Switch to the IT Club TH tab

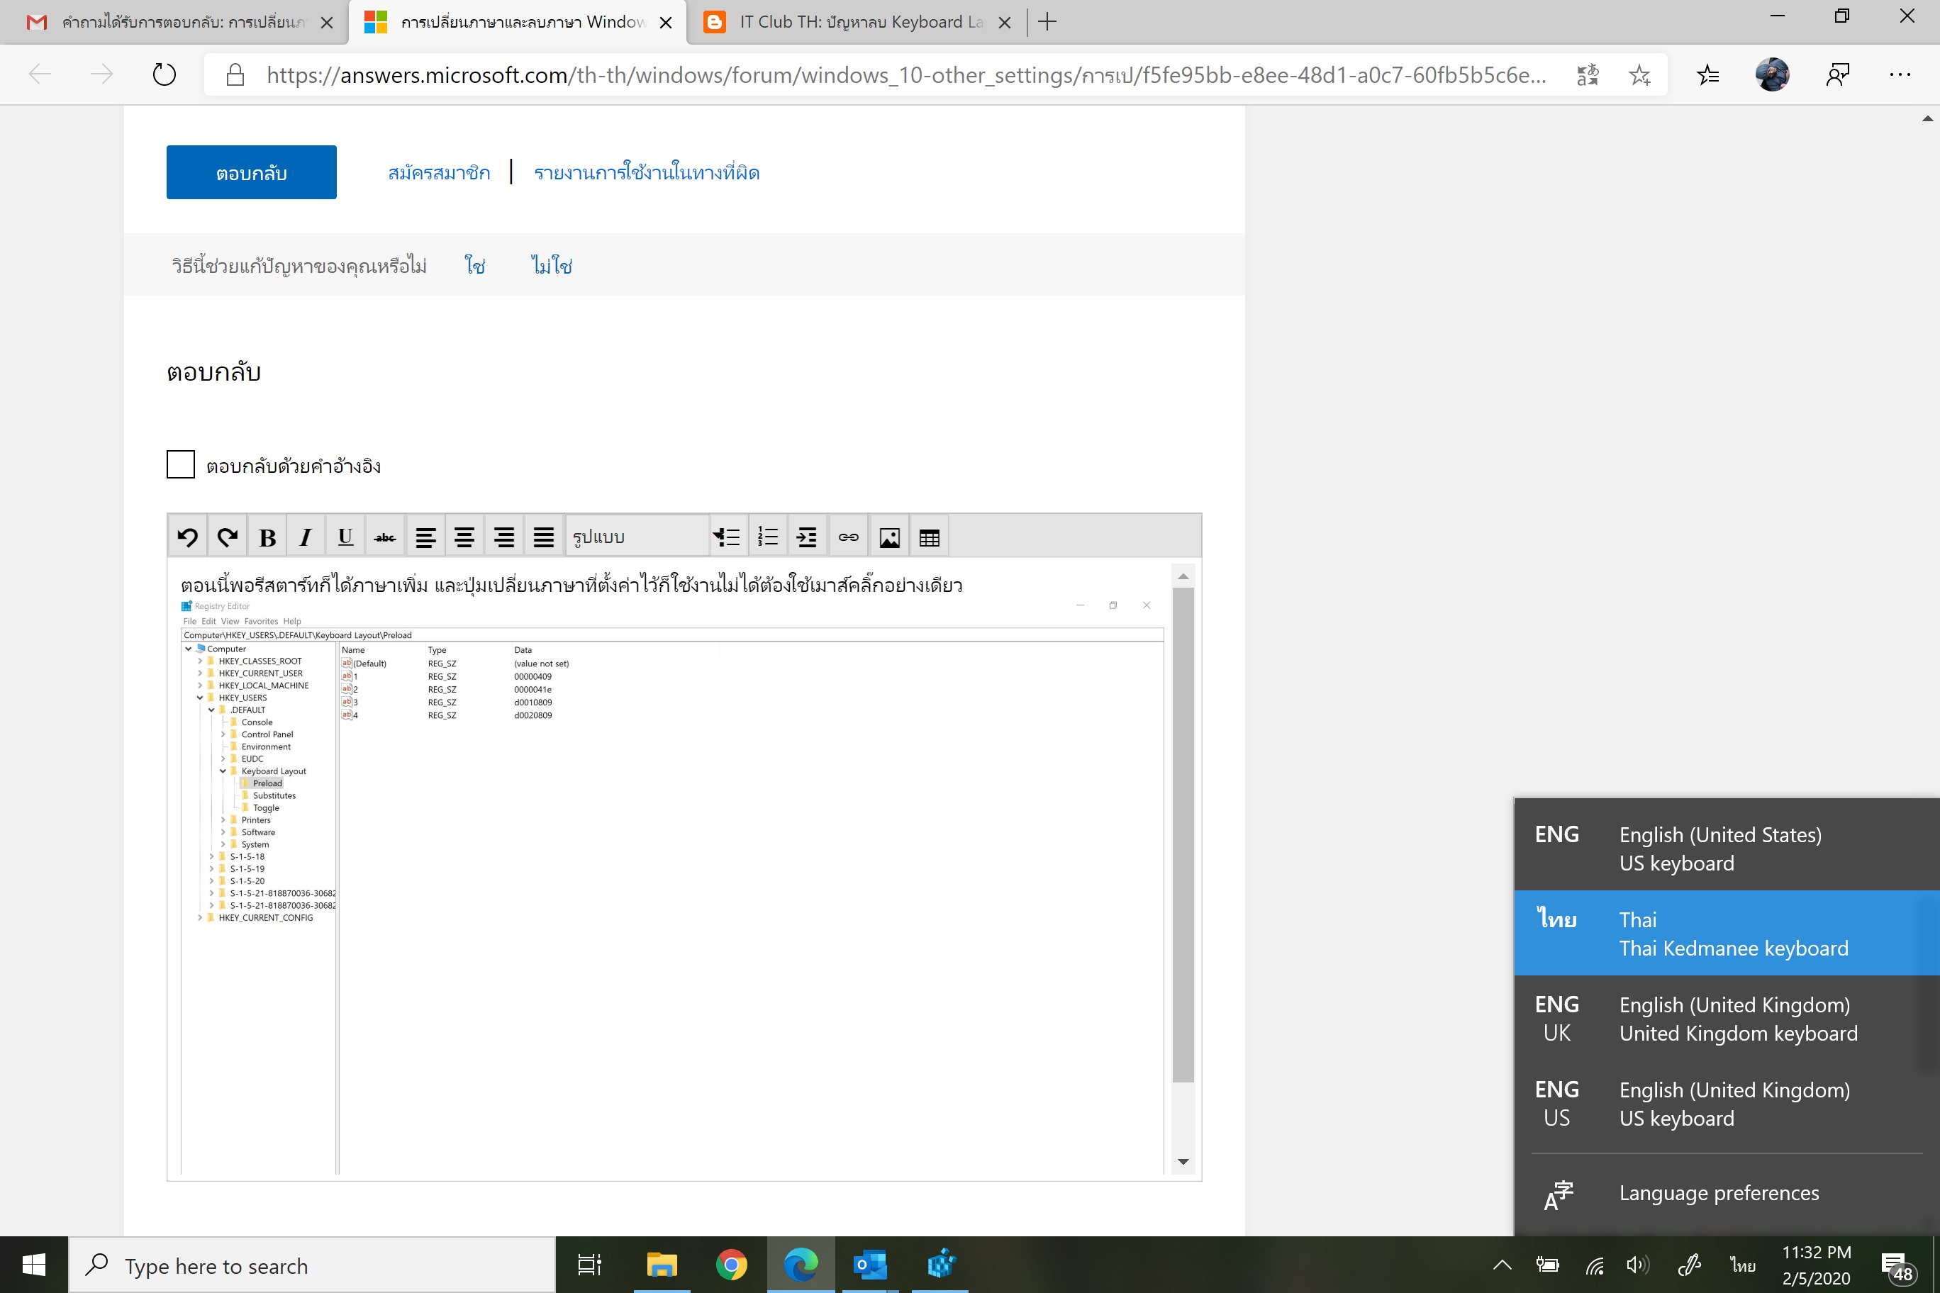(x=859, y=22)
